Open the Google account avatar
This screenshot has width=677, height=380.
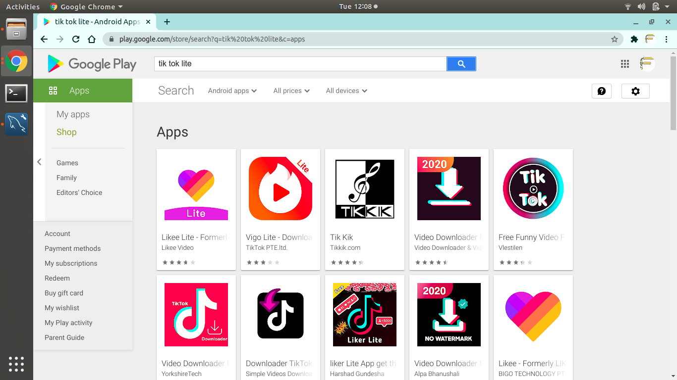pyautogui.click(x=647, y=64)
